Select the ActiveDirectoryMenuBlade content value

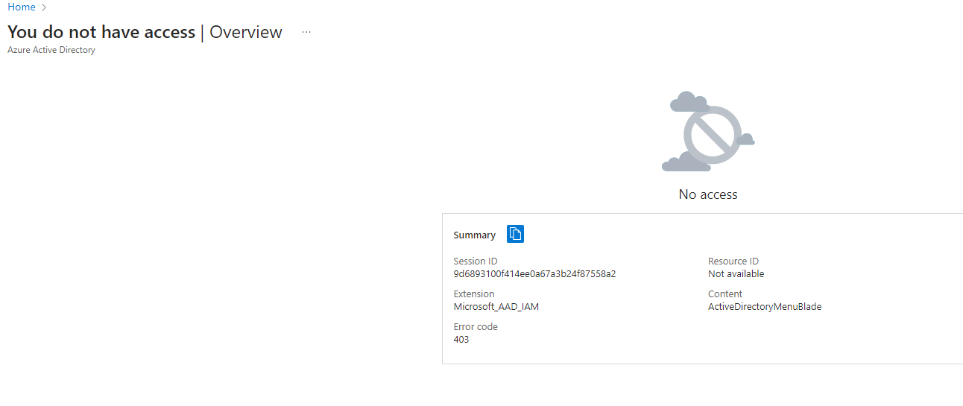[765, 306]
